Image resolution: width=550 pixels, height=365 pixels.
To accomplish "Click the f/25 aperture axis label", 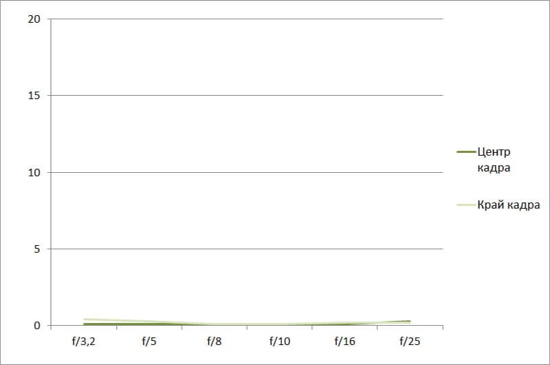I will 410,341.
